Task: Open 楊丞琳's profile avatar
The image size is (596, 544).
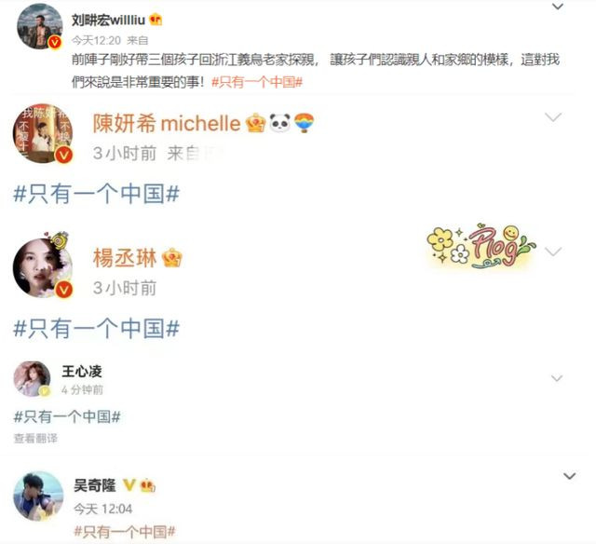Action: [43, 267]
